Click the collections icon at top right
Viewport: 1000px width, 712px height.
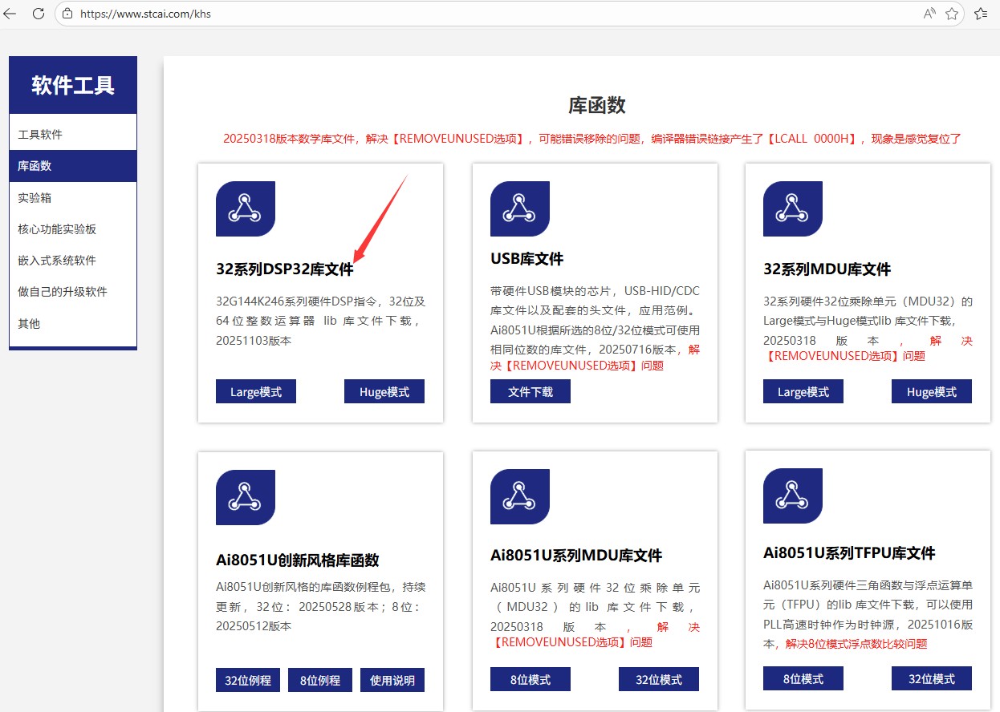(981, 14)
